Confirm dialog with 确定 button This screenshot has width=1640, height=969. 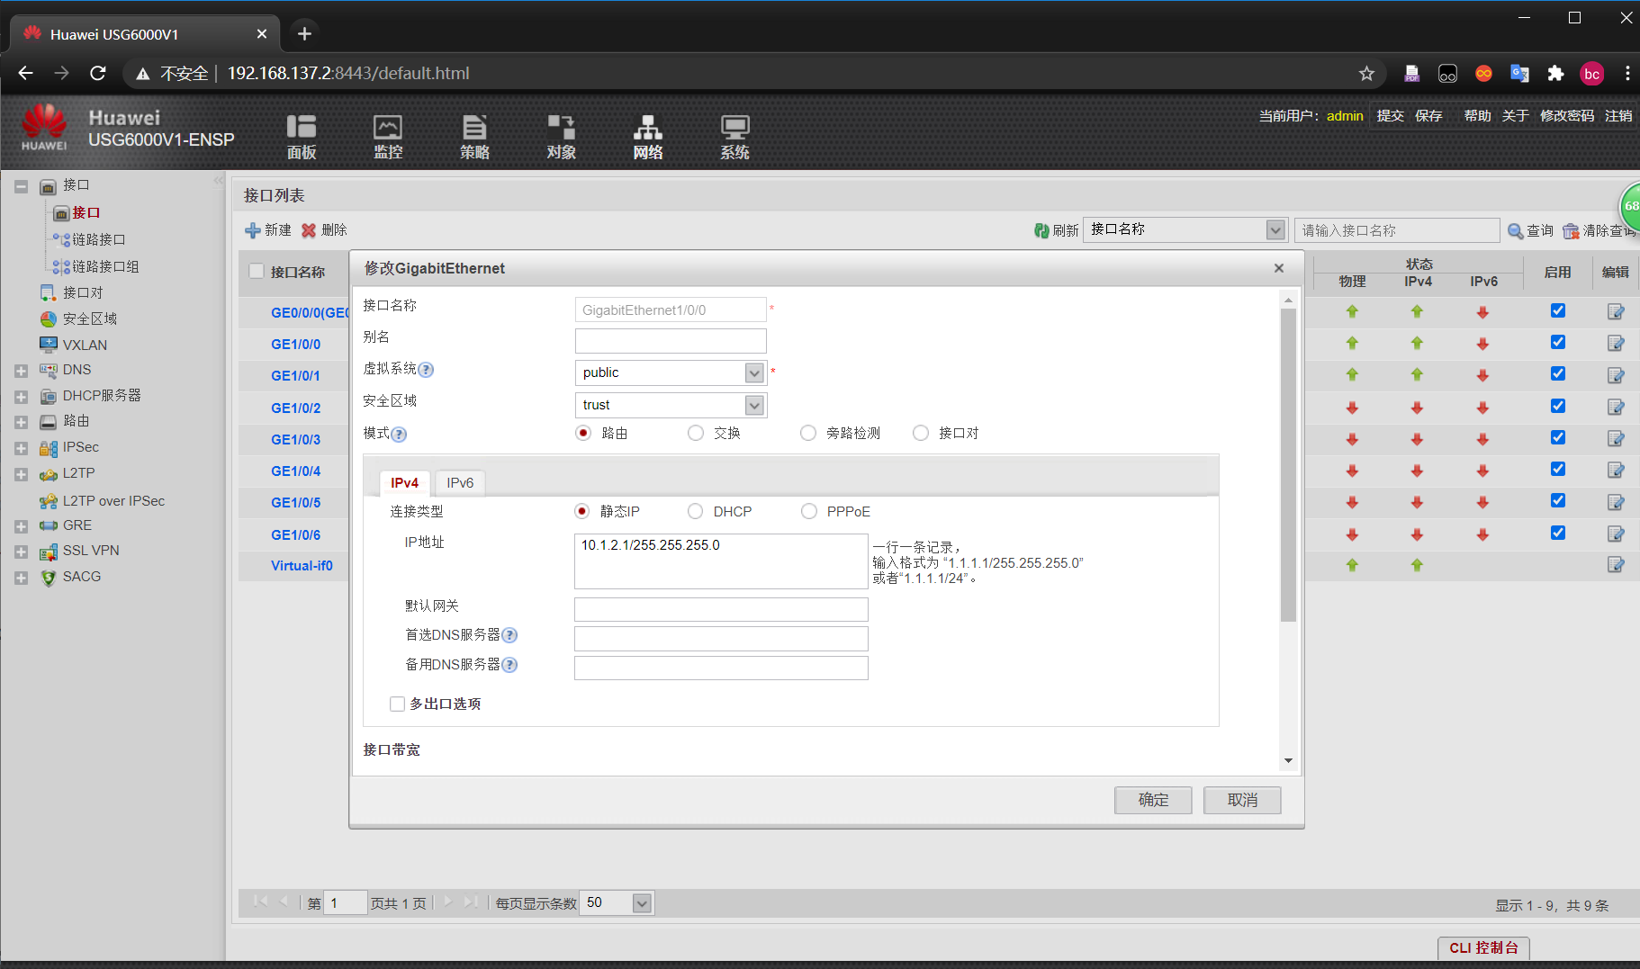point(1153,800)
